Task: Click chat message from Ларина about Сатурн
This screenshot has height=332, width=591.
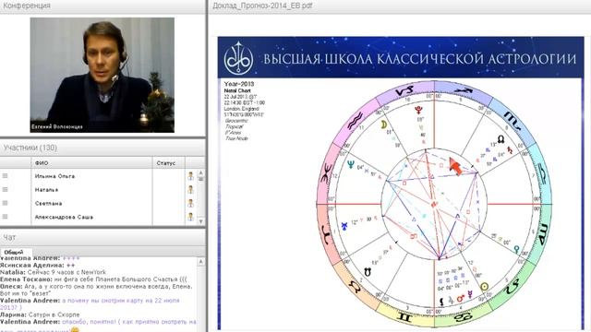Action: point(40,314)
